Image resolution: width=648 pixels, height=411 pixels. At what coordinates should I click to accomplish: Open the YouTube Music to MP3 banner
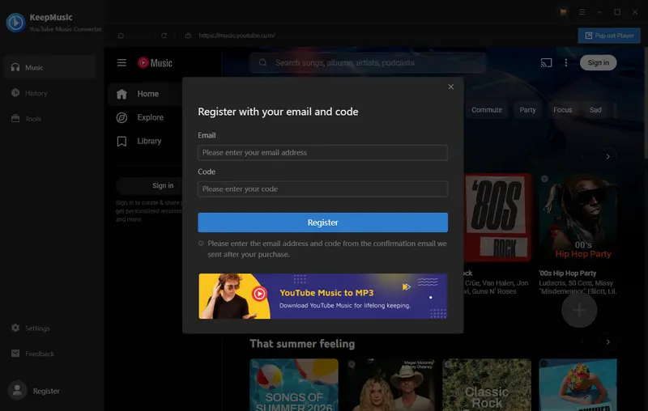click(x=322, y=296)
